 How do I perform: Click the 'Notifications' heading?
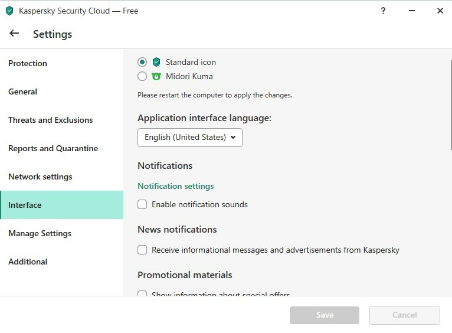(165, 166)
